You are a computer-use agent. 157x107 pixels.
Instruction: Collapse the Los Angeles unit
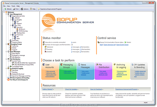(x=11, y=20)
